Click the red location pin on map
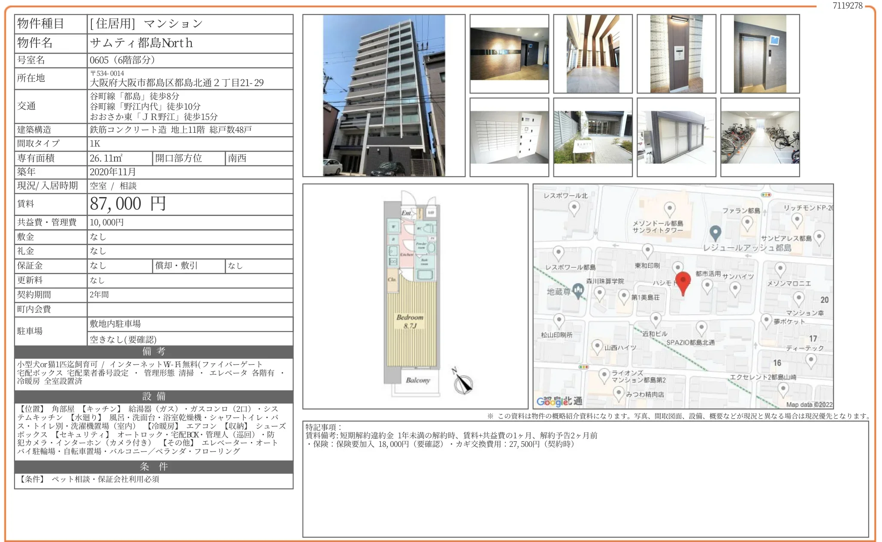 point(683,281)
